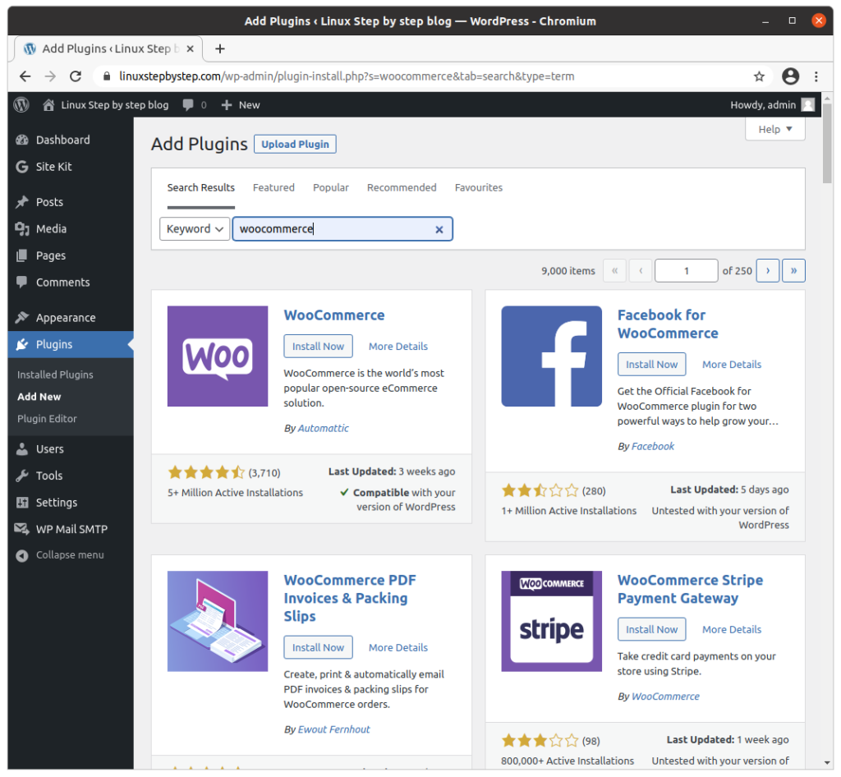Click the Stripe plugin logo thumbnail
This screenshot has width=841, height=777.
551,621
